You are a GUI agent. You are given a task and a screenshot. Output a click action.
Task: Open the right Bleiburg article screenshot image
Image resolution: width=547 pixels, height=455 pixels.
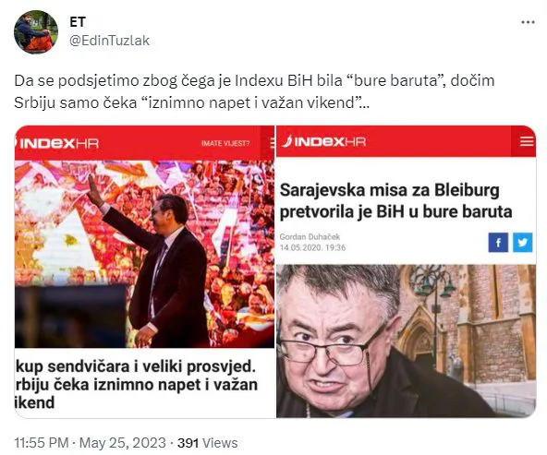pos(406,271)
